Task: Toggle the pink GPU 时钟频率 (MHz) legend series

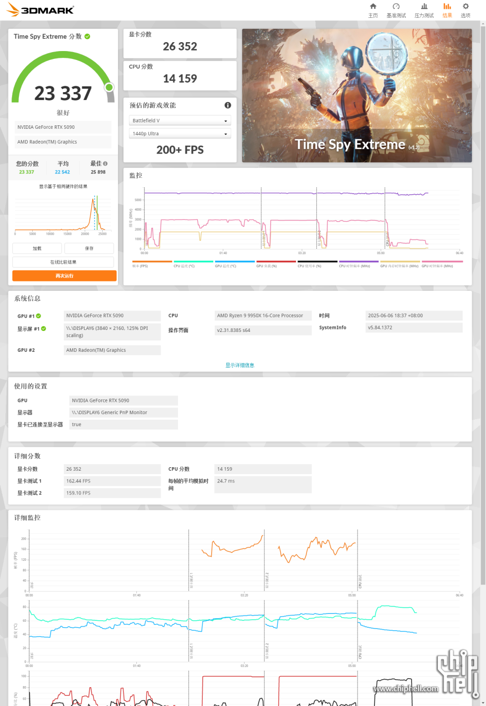Action: [x=442, y=264]
